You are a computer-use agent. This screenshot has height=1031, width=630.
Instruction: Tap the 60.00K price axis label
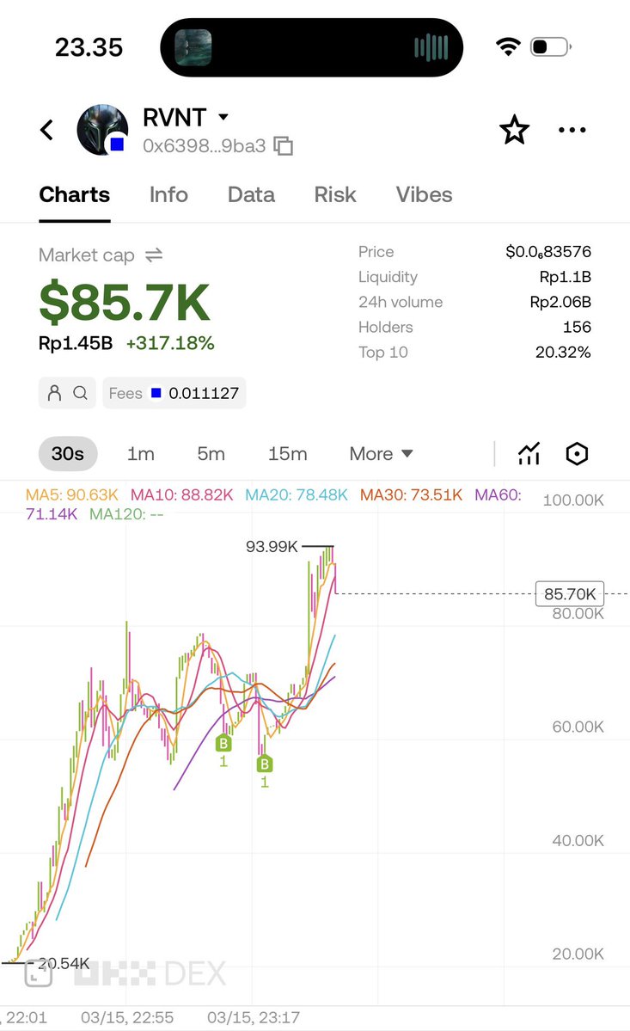point(578,727)
